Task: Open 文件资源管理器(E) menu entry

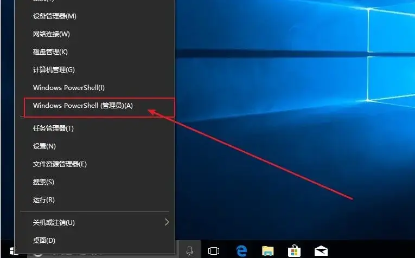Action: pyautogui.click(x=60, y=164)
